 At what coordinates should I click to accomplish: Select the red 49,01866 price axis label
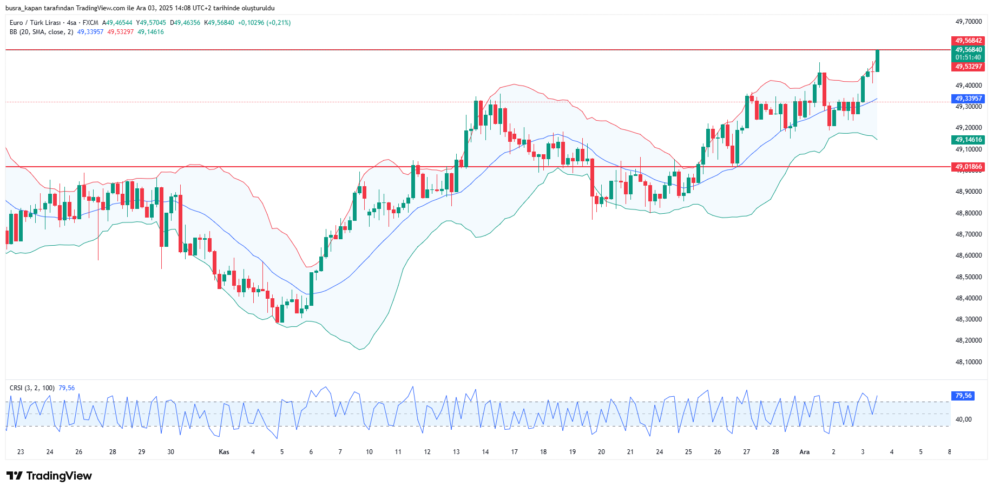point(968,167)
